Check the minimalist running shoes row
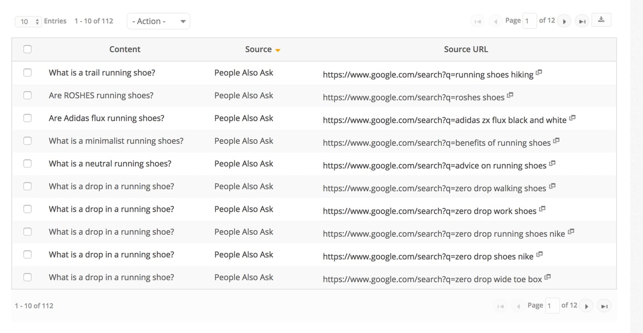 (x=27, y=141)
